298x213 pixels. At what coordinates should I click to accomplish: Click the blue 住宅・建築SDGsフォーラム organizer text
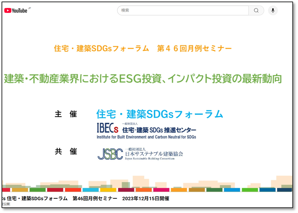tap(159, 114)
